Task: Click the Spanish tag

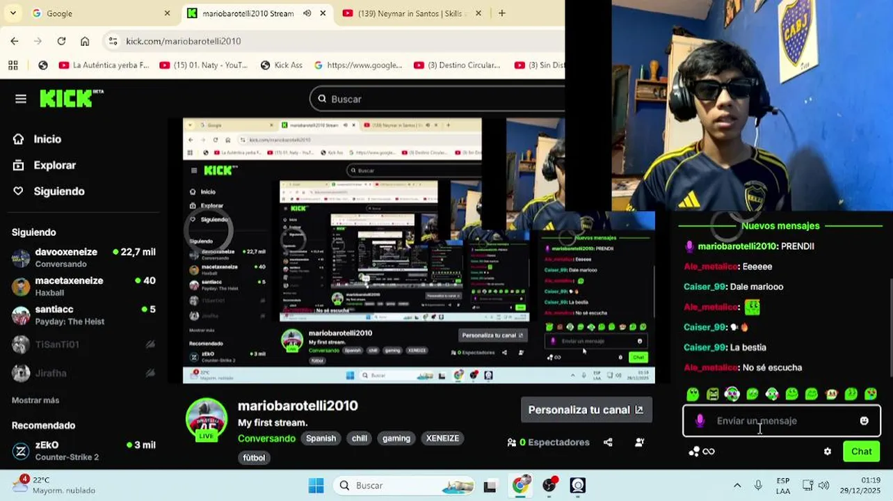Action: (321, 438)
